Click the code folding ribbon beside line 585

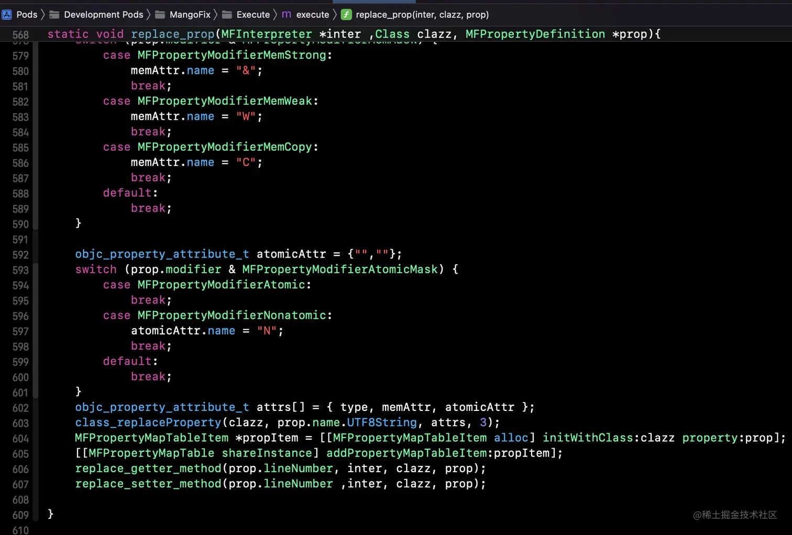36,148
